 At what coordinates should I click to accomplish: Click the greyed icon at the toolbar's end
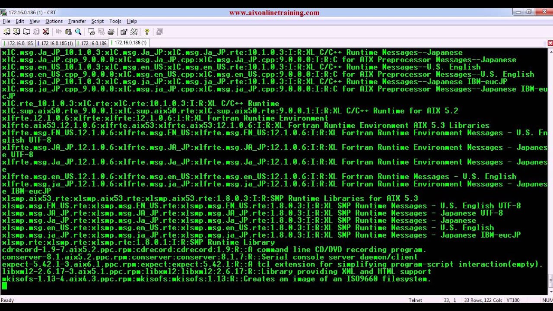(x=159, y=32)
